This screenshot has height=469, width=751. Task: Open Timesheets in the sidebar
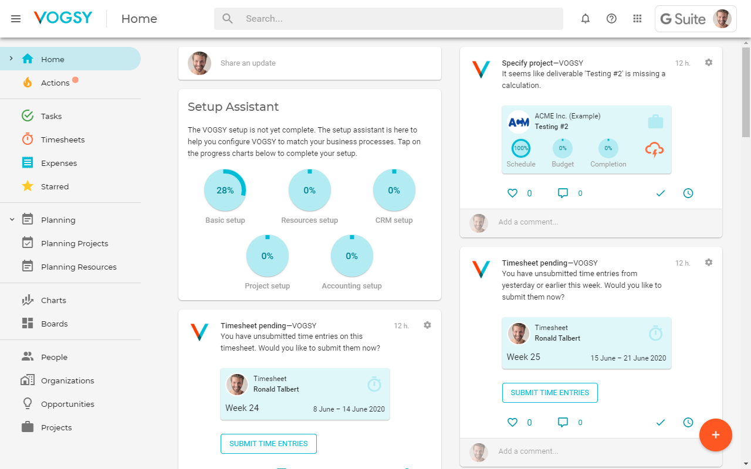coord(70,140)
